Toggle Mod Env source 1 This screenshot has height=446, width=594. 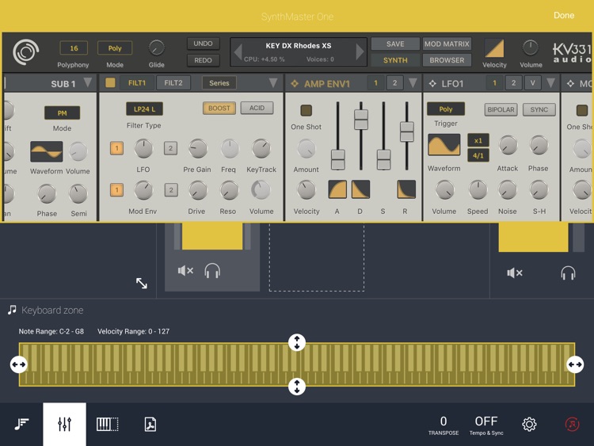click(116, 190)
